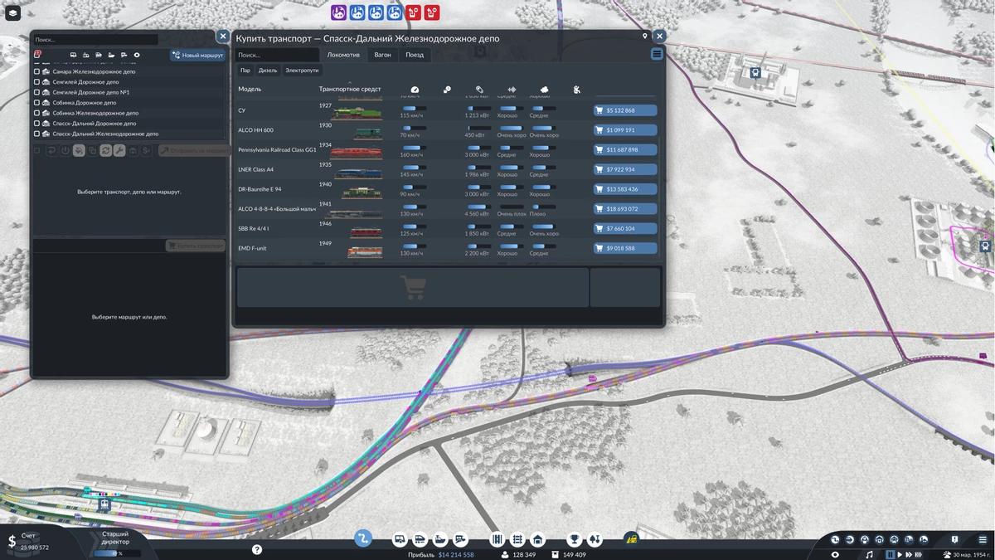This screenshot has width=995, height=560.
Task: Toggle bottom-right eye visibility options
Action: pos(835,554)
